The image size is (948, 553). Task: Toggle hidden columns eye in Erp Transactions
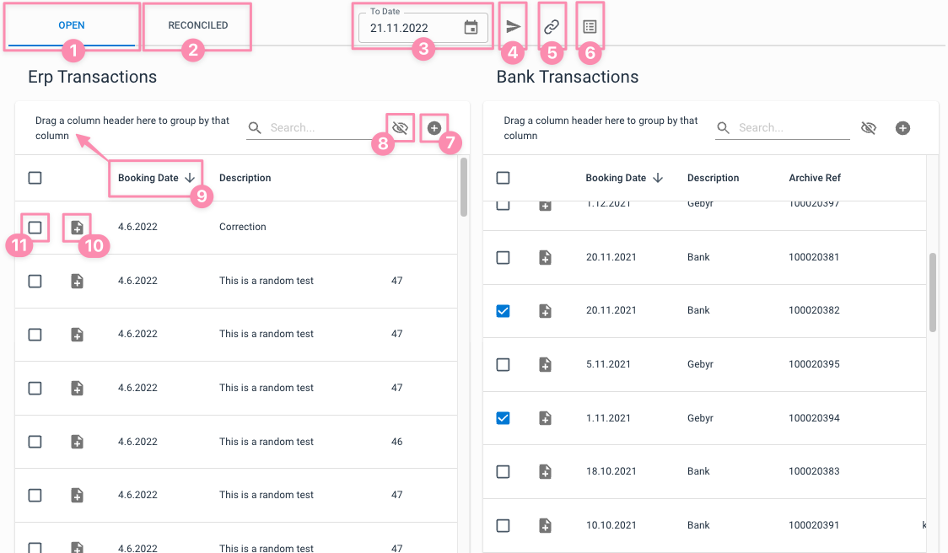click(x=400, y=128)
